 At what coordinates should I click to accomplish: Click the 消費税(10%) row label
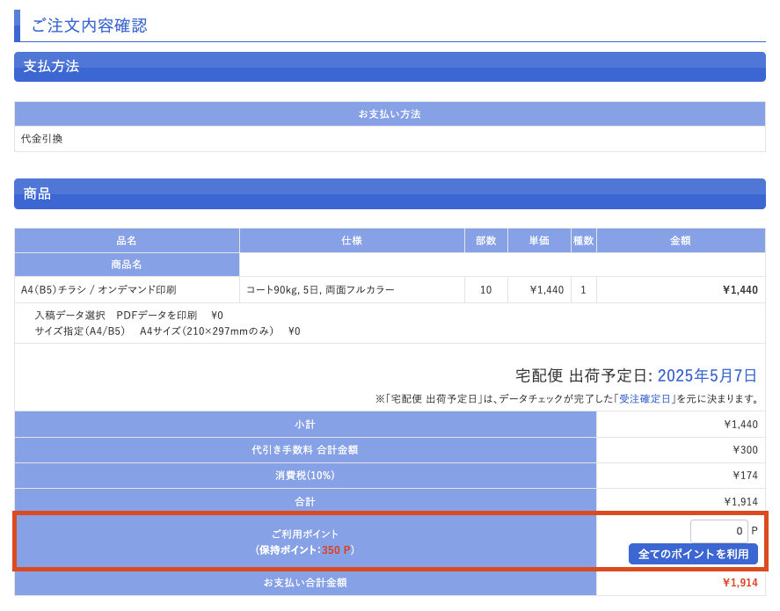click(x=305, y=476)
